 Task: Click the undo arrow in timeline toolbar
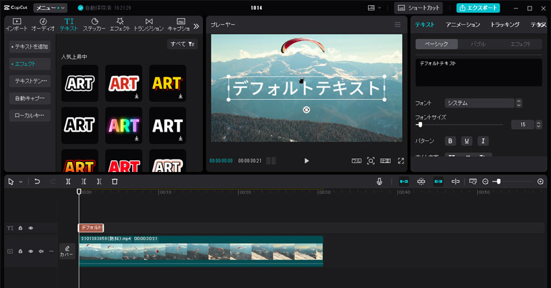point(37,182)
